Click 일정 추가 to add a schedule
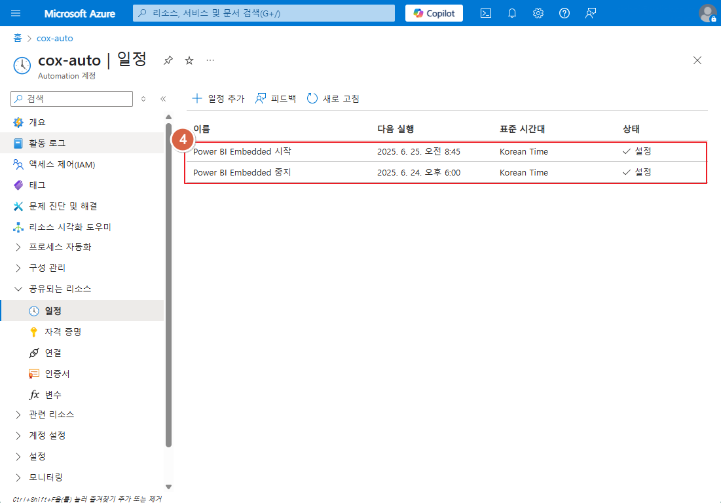The width and height of the screenshot is (721, 503). pyautogui.click(x=218, y=98)
